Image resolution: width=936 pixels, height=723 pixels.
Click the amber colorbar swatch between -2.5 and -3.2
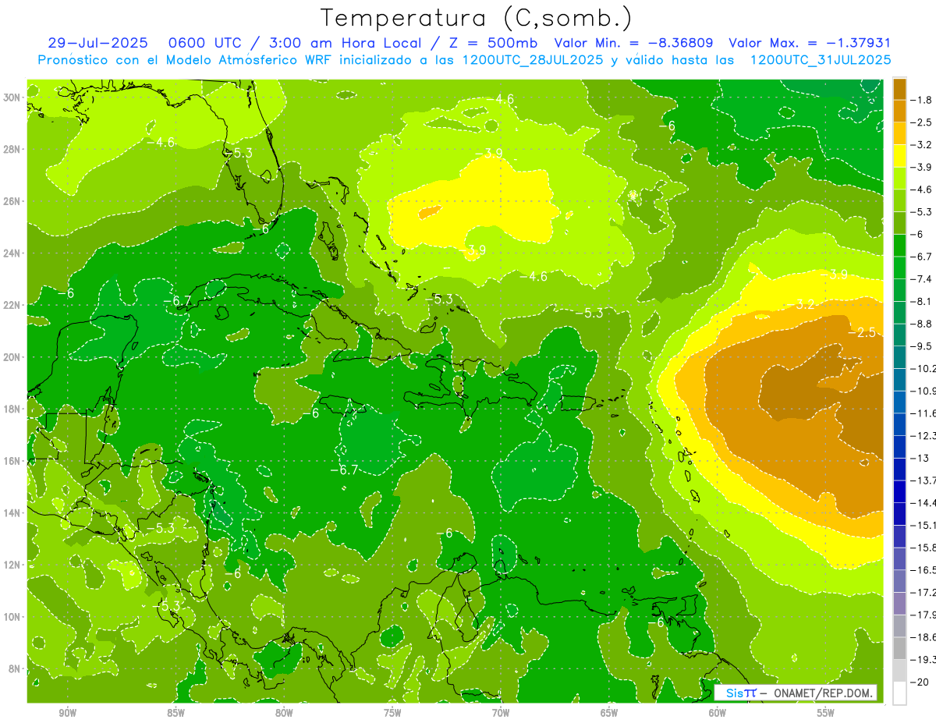click(x=899, y=133)
